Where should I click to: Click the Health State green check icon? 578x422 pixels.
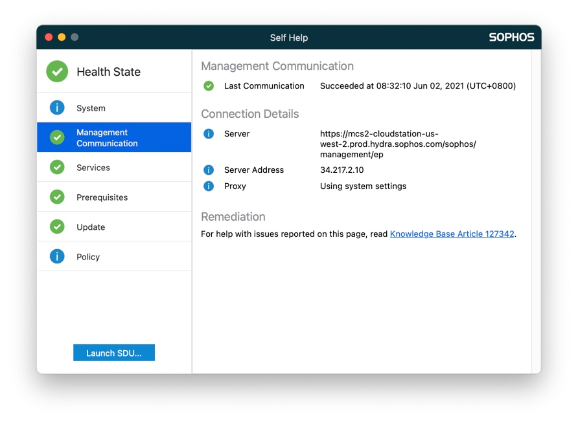56,71
